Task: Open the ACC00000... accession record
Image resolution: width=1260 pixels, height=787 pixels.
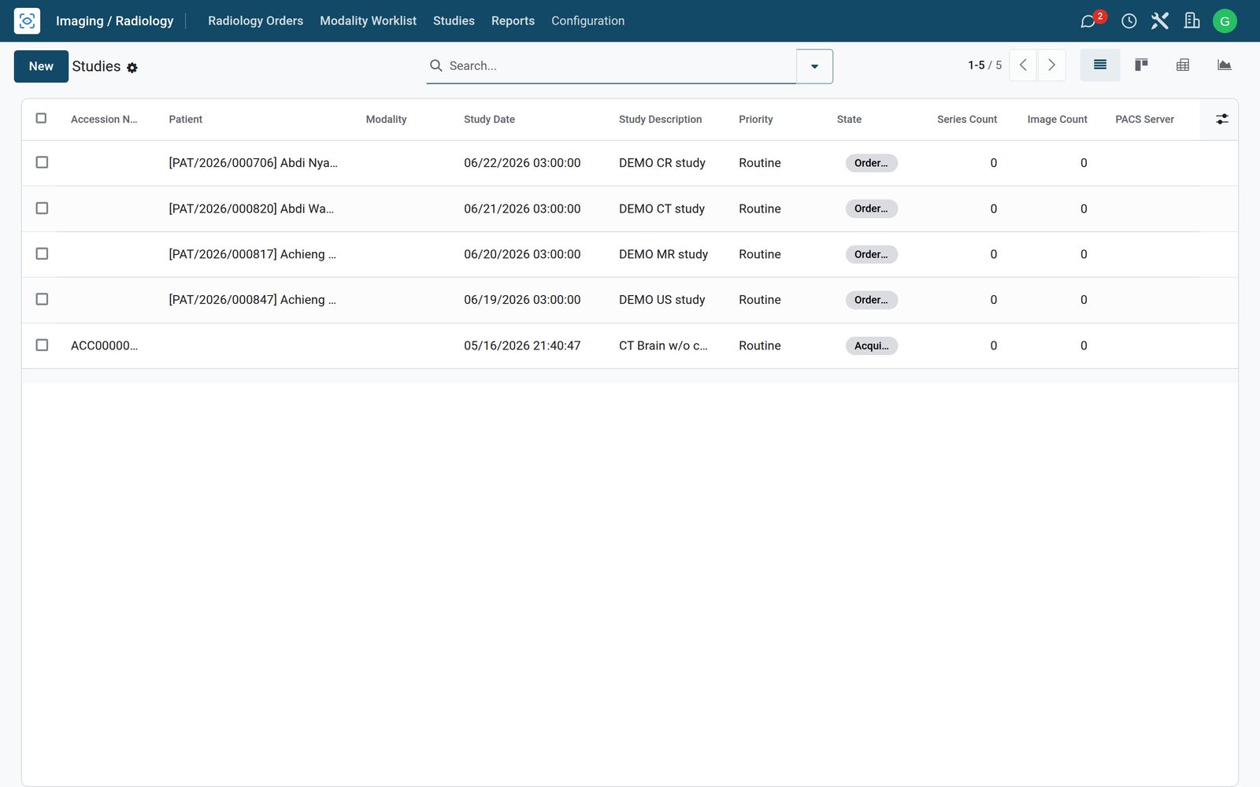Action: pos(104,345)
